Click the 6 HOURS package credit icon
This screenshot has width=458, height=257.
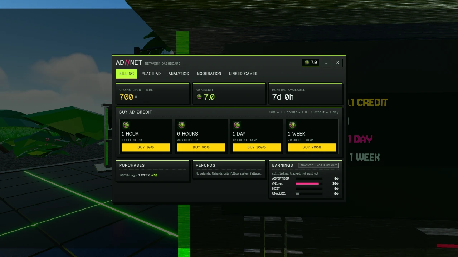181,125
